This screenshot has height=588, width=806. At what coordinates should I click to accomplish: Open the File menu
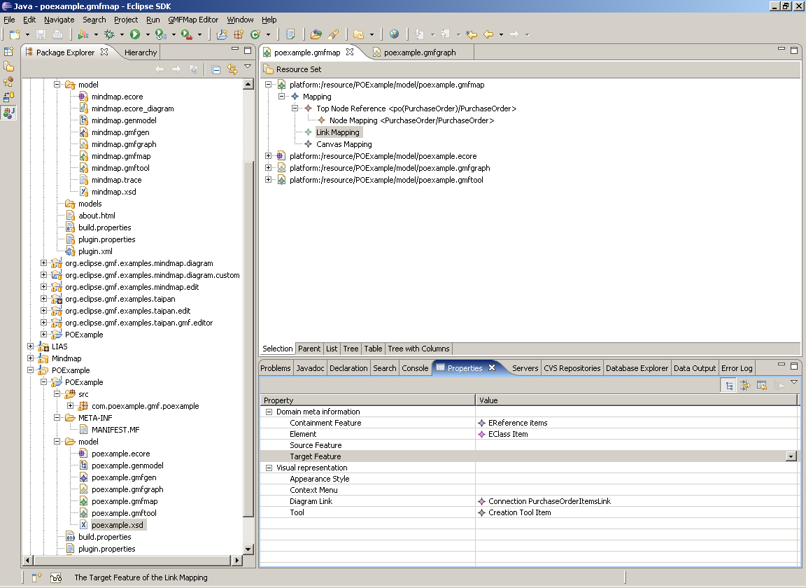tap(9, 20)
